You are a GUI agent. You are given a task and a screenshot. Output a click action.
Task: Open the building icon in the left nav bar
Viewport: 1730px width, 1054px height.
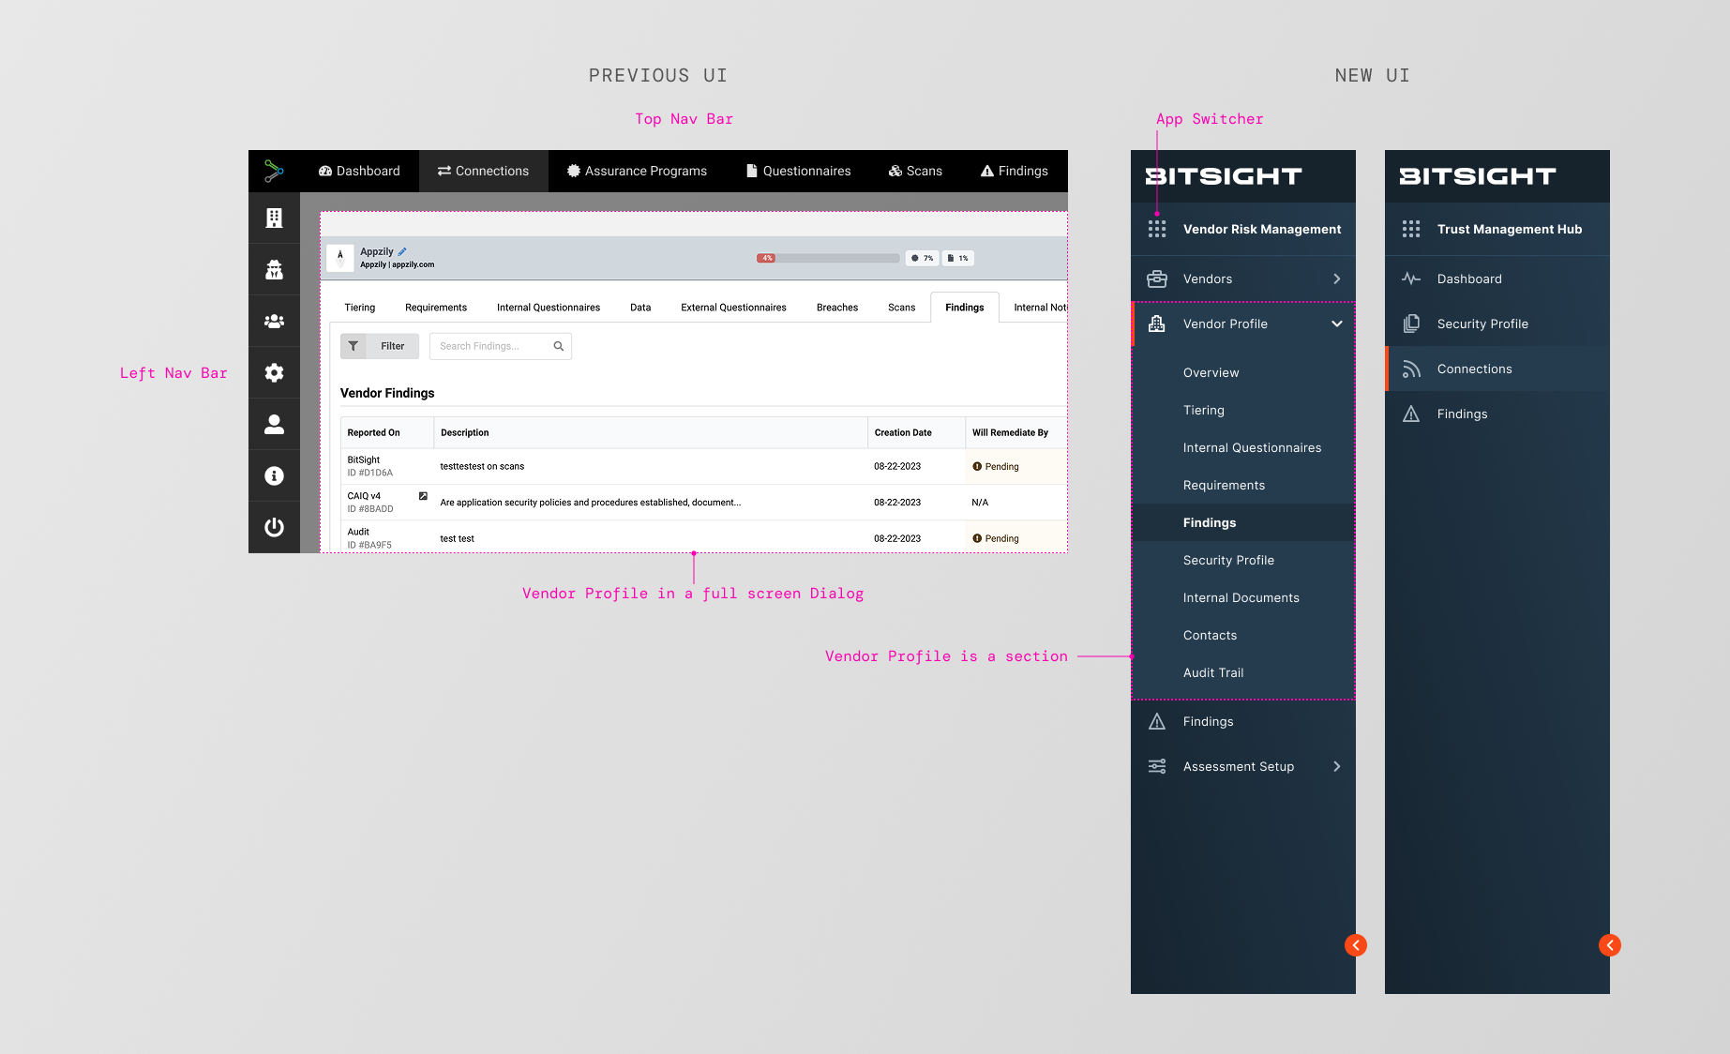coord(274,218)
